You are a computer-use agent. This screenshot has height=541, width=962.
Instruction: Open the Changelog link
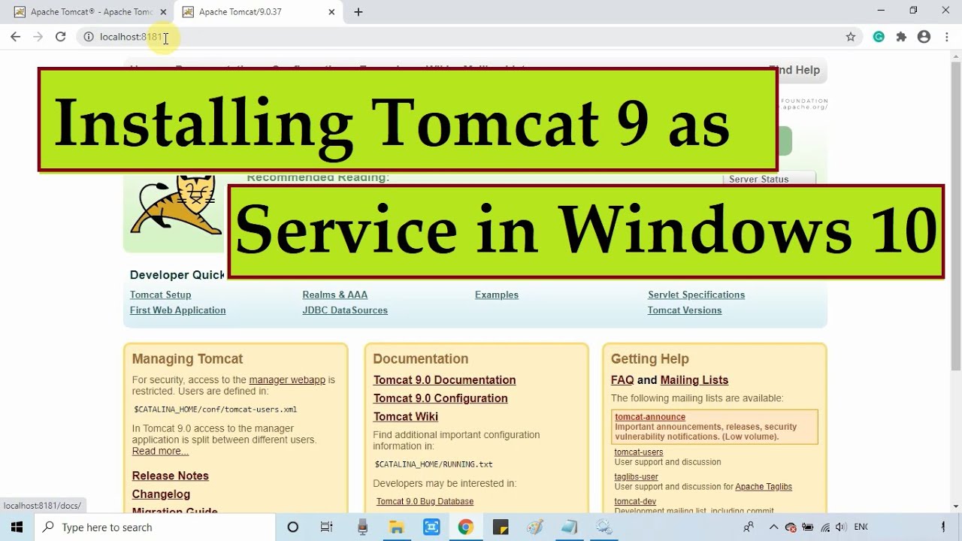point(161,494)
